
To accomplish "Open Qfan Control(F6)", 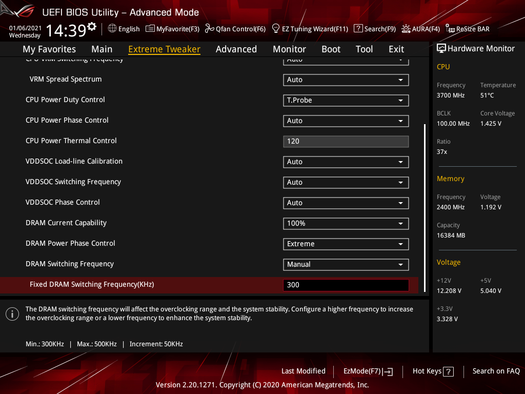I will click(235, 29).
